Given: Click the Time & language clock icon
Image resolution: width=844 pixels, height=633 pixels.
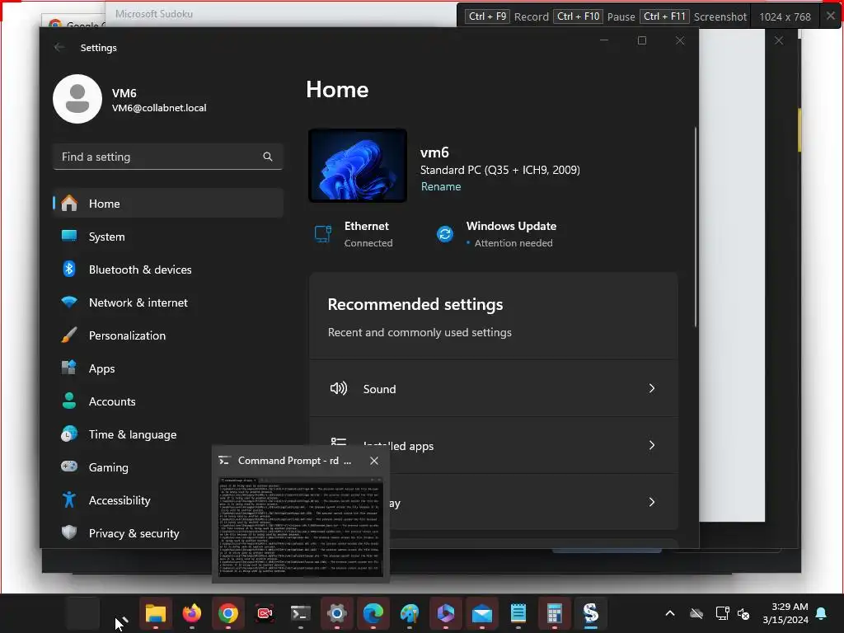Looking at the screenshot, I should (69, 434).
